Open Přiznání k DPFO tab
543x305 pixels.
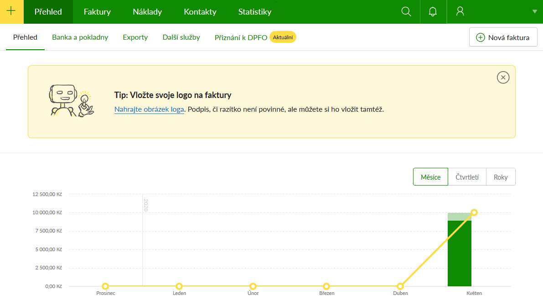coord(241,37)
